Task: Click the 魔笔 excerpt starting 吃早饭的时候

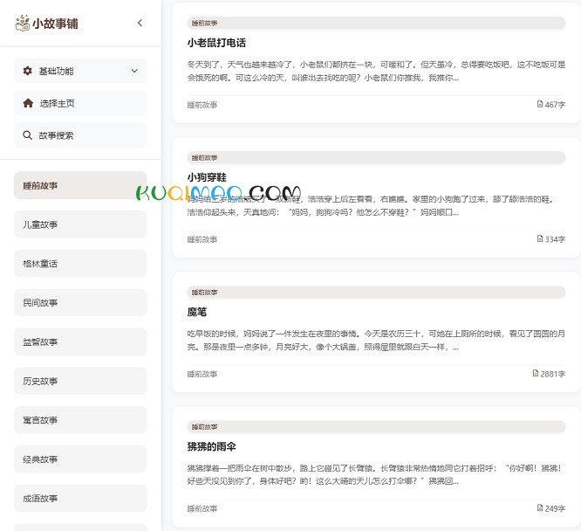Action: click(x=376, y=341)
